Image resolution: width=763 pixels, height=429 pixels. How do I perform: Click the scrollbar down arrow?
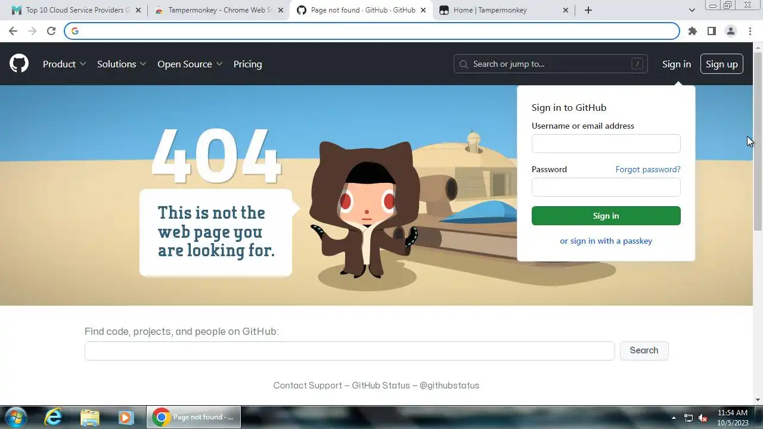758,400
